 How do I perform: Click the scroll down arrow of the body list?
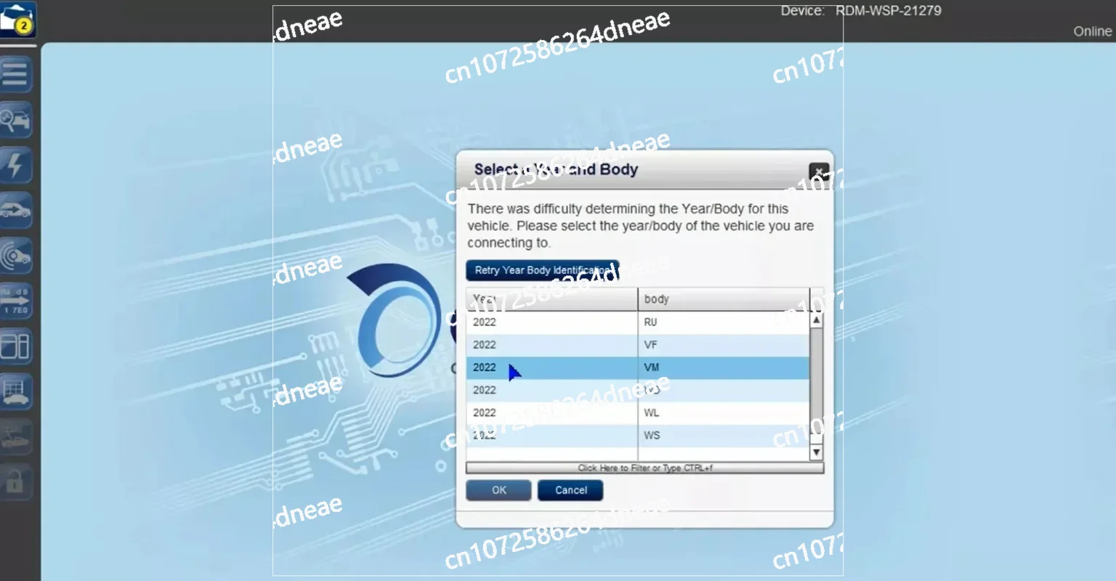817,452
